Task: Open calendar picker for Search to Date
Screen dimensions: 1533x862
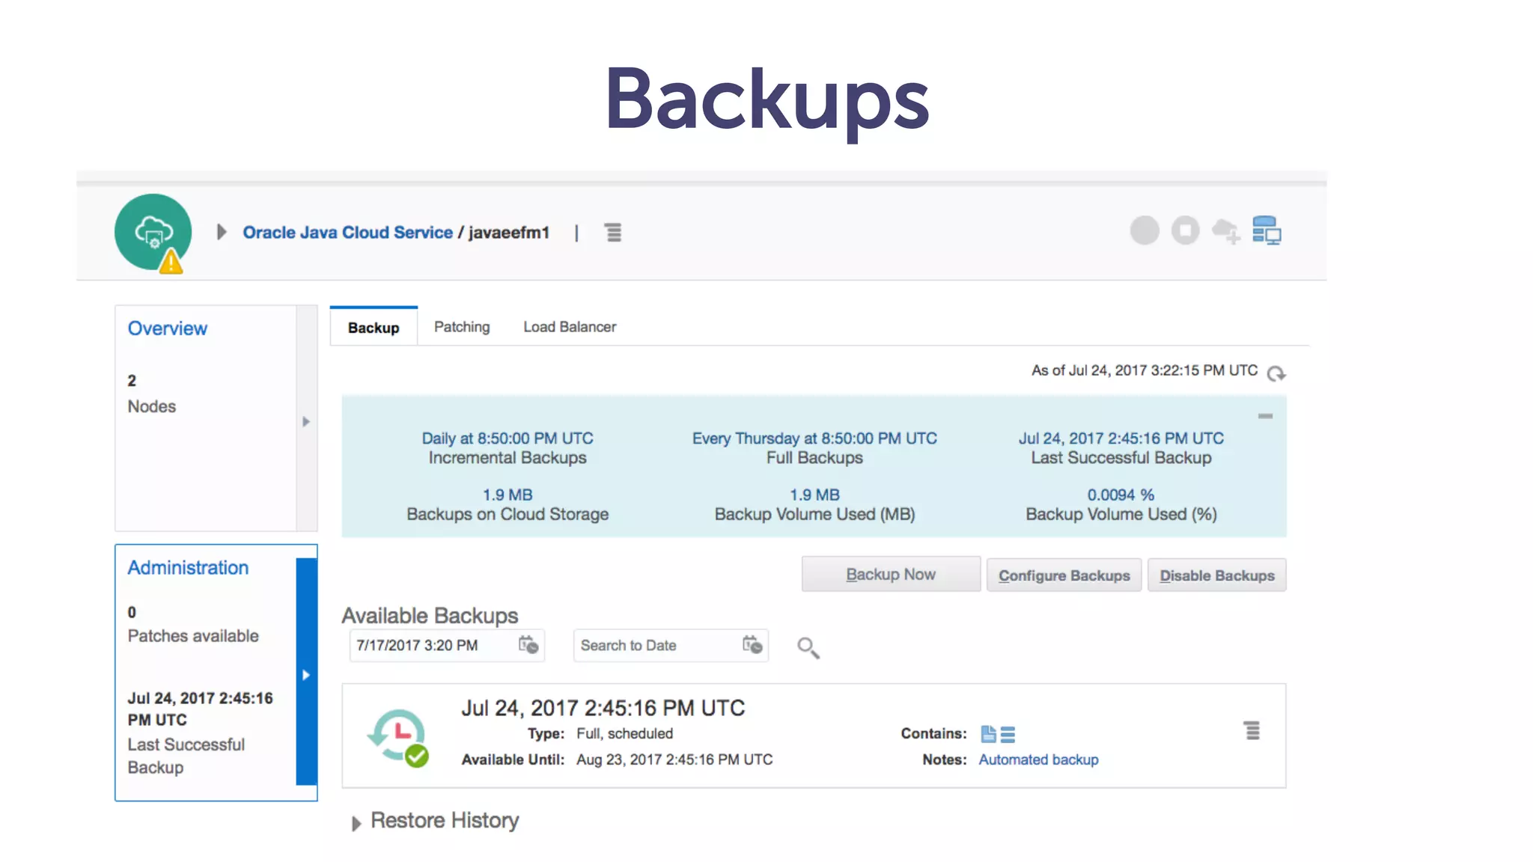Action: coord(752,645)
